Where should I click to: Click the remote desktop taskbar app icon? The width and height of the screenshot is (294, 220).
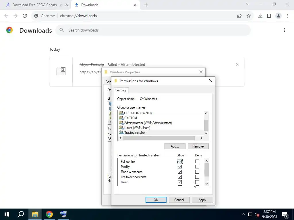(63, 214)
